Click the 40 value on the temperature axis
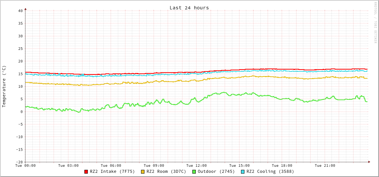Screen dimensions: 379x177 click(x=20, y=11)
